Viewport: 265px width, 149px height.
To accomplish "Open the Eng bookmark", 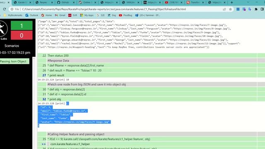I will [x=112, y=15].
